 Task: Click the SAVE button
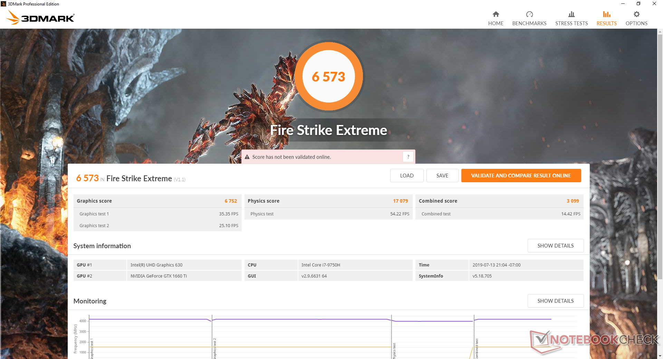click(442, 175)
